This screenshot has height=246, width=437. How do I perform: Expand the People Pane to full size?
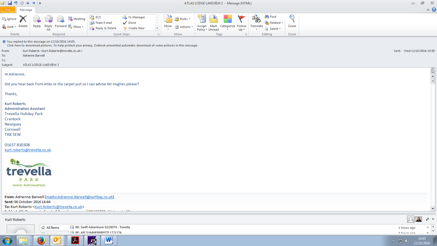[x=427, y=219]
